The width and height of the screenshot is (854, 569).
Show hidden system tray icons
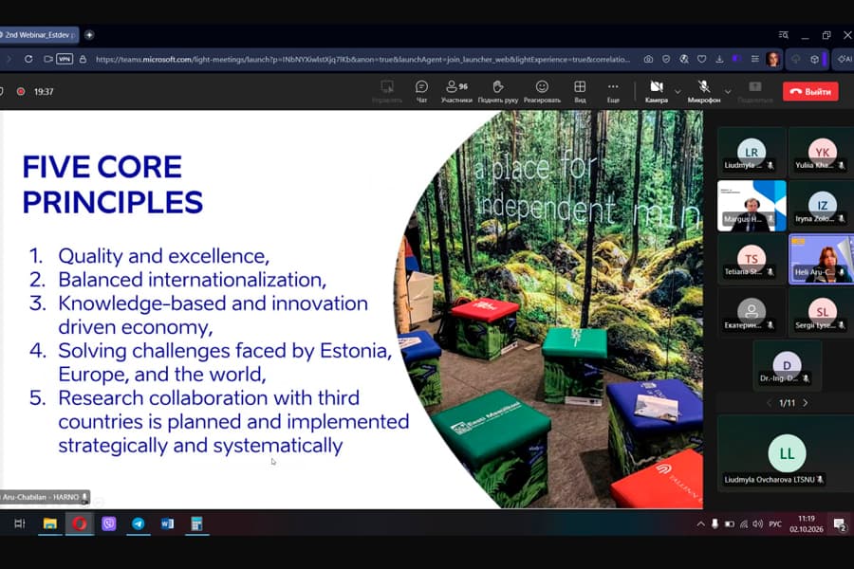(700, 524)
